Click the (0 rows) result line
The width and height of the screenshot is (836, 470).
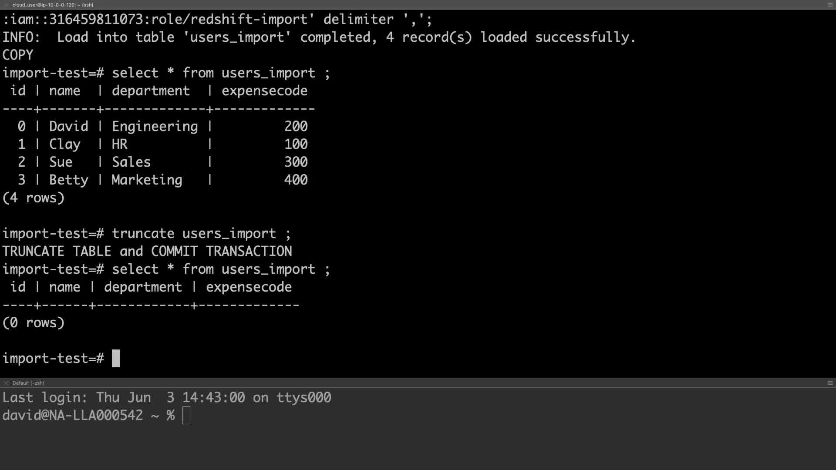34,323
